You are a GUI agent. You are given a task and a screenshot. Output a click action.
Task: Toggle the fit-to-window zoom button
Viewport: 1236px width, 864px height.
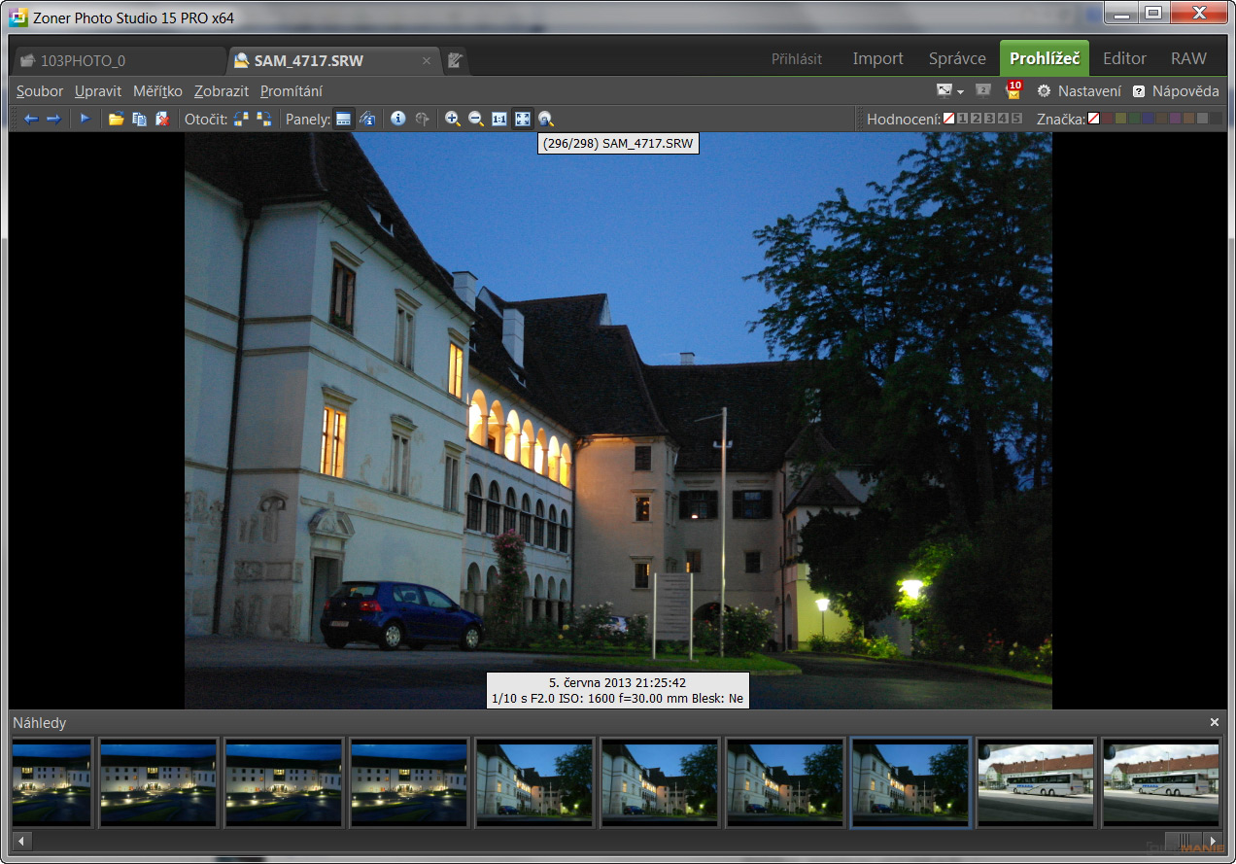[523, 119]
